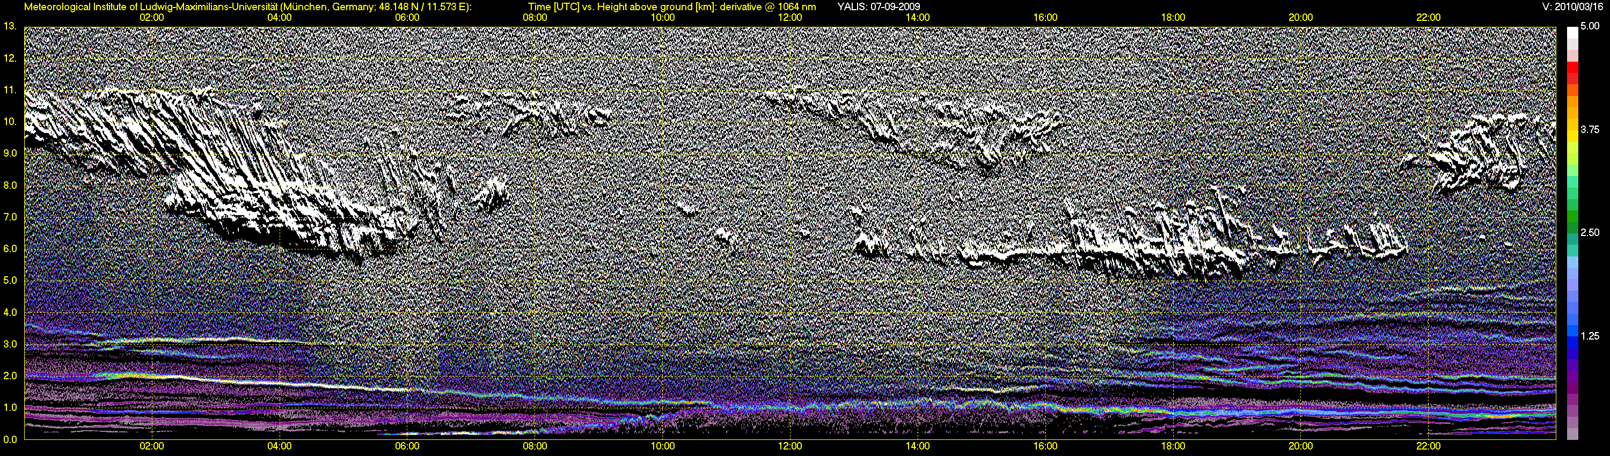
Task: Click the 11. km height axis label
Action: 10,90
